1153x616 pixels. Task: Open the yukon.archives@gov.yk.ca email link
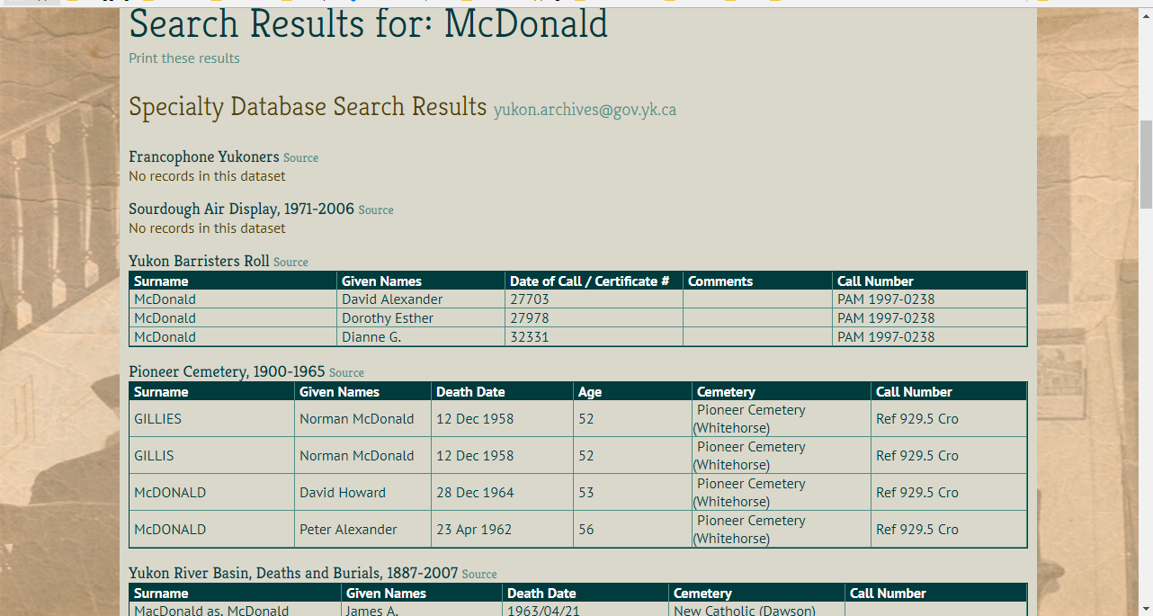tap(585, 111)
